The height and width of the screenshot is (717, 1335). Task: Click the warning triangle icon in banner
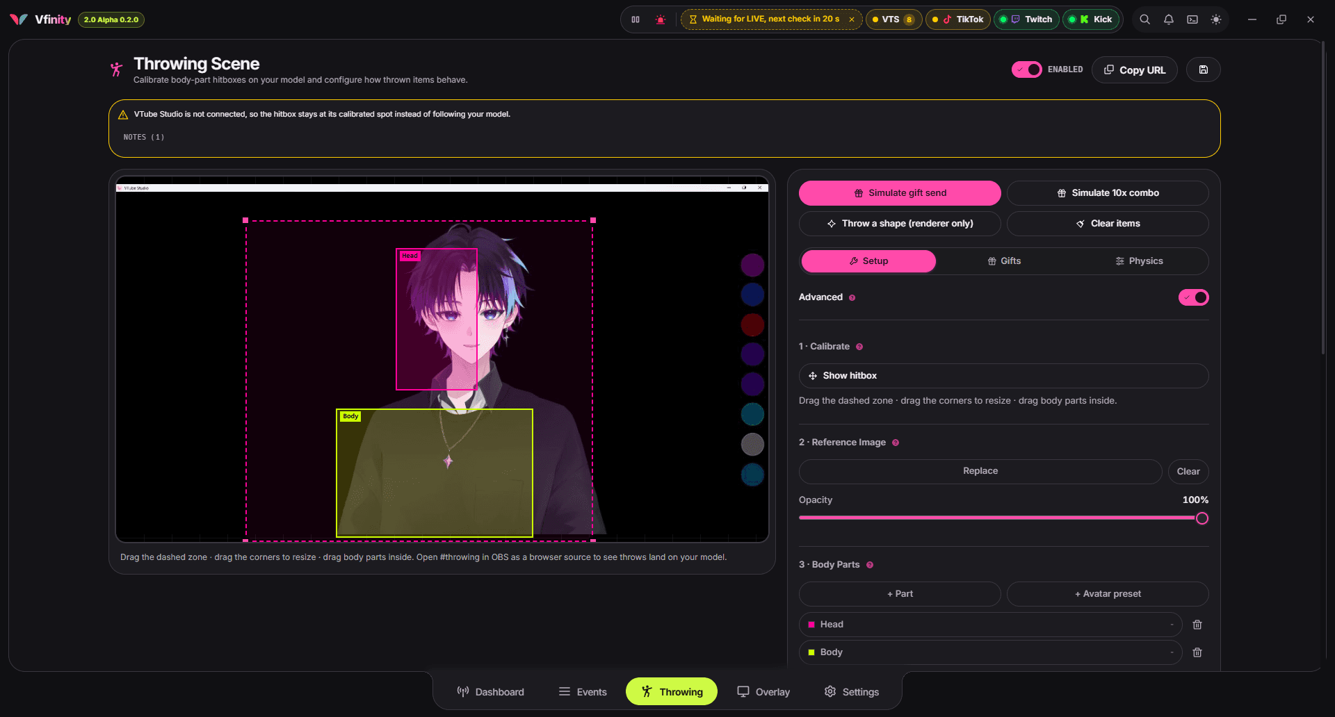coord(123,115)
